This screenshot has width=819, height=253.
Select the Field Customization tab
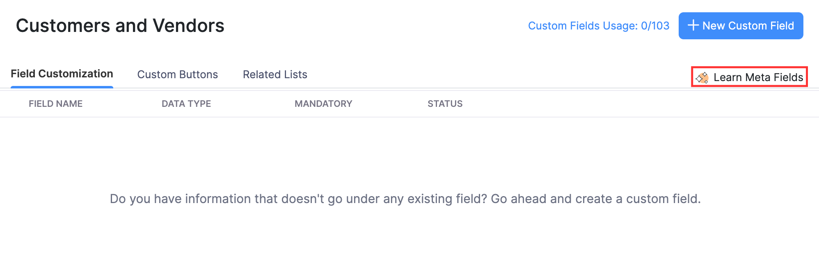click(x=62, y=74)
